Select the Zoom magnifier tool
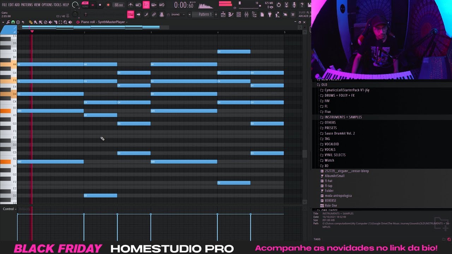 click(x=65, y=22)
